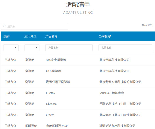The image size is (155, 129).
Task: Click the search magnifier icon
Action: point(5,26)
